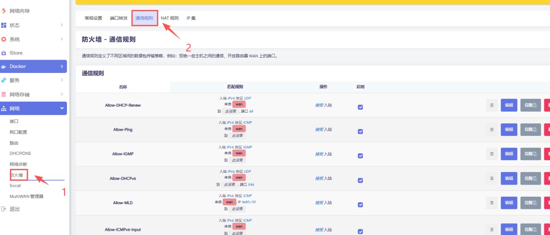Click 克隆 button for Allow-IGMP rule
The image size is (550, 235).
530,154
